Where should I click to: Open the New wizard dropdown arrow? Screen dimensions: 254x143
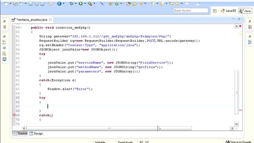tap(10, 4)
